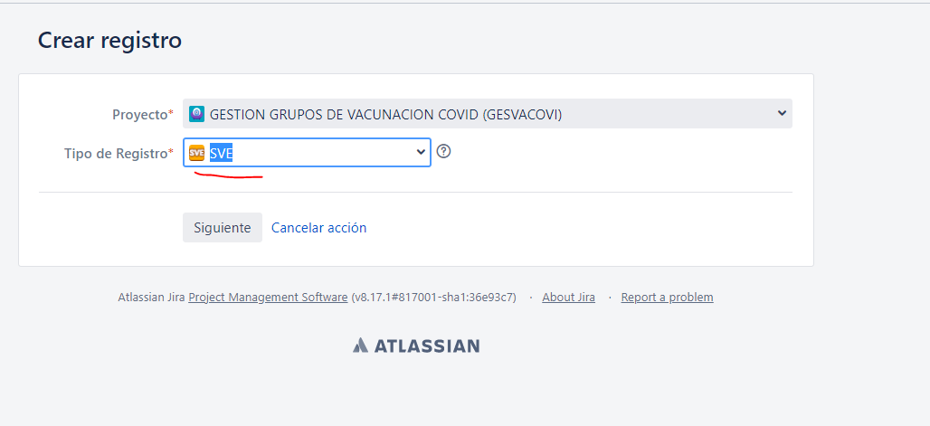Click the GESVACOVI project avatar icon
The height and width of the screenshot is (426, 930).
[196, 114]
